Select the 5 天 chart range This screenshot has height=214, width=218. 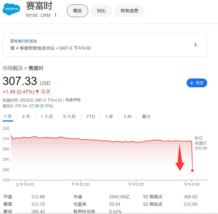(x=26, y=116)
